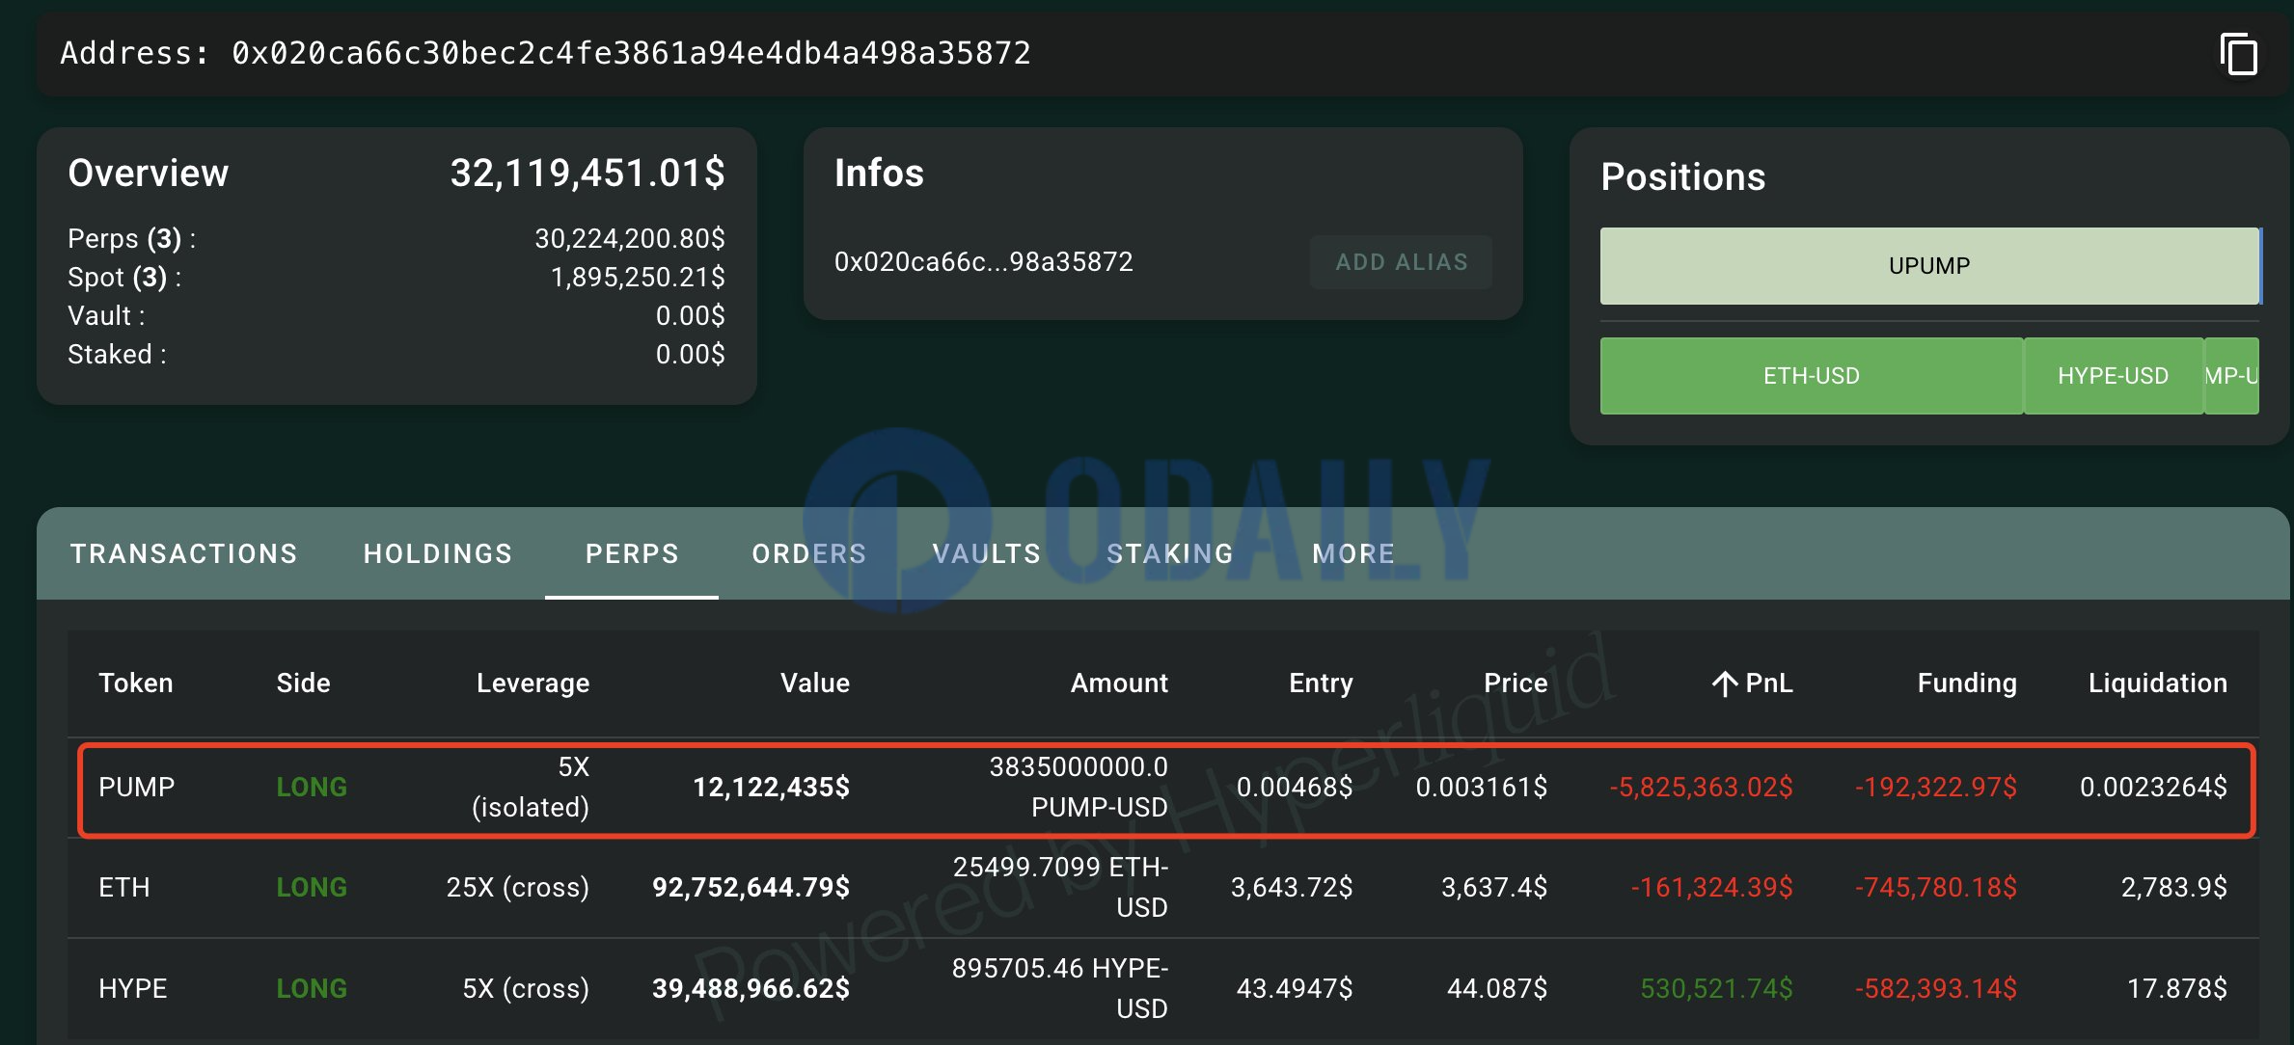The image size is (2294, 1045).
Task: Click HYPE entry price 43.4947$
Action: point(1295,989)
